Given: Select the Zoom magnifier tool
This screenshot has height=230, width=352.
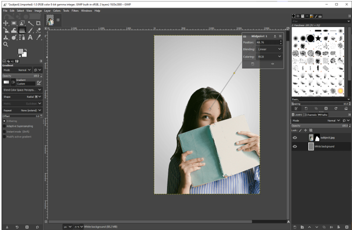Looking at the screenshot, I should (6, 44).
